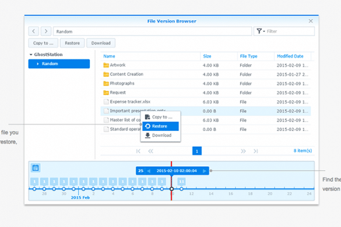Click the currently selected timeline point
The height and width of the screenshot is (227, 341).
[171, 189]
